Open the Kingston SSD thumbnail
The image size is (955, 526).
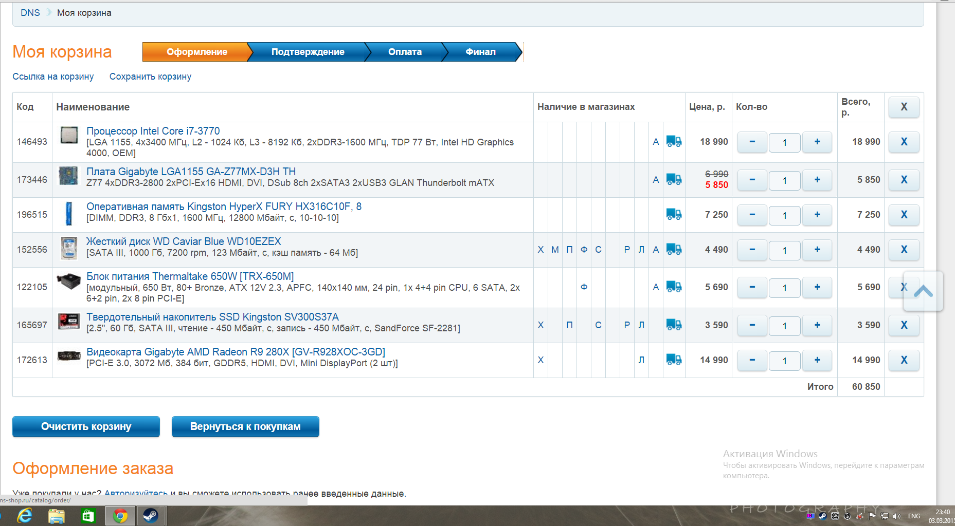(69, 322)
